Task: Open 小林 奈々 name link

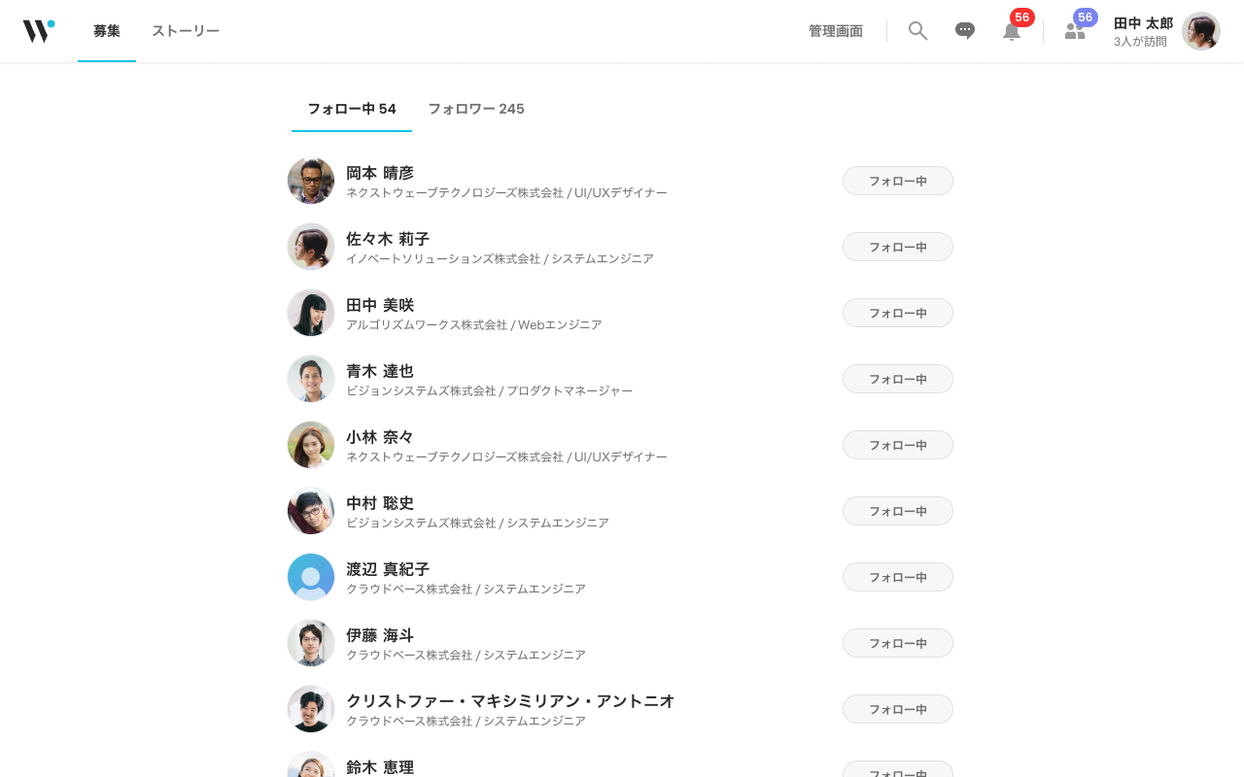Action: (x=380, y=437)
